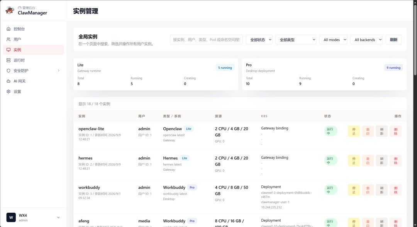417x227 pixels.
Task: Click the clawmanager-user-1 namespace text
Action: [275, 202]
